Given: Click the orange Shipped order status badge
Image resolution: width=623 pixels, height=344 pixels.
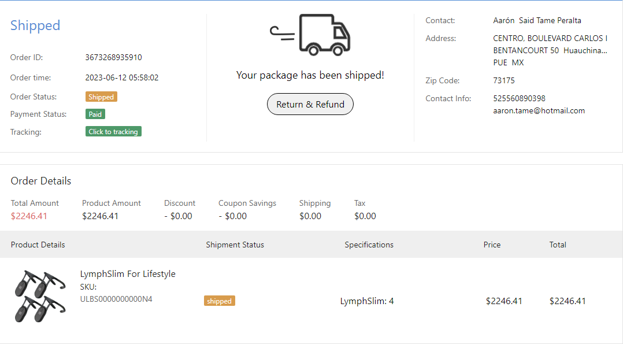Looking at the screenshot, I should pyautogui.click(x=101, y=97).
